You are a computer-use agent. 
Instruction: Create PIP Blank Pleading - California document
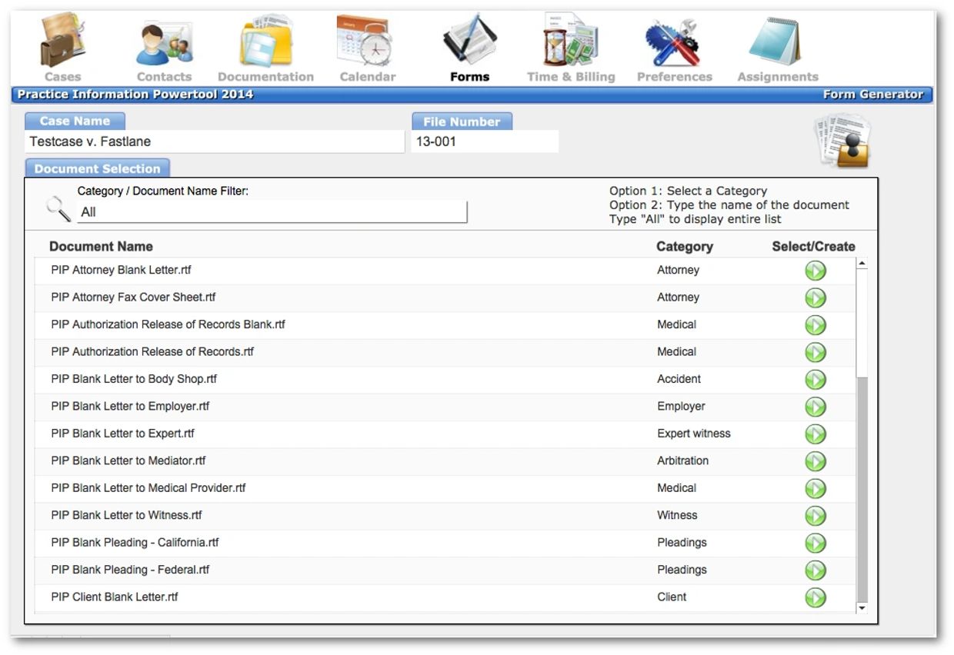tap(815, 543)
